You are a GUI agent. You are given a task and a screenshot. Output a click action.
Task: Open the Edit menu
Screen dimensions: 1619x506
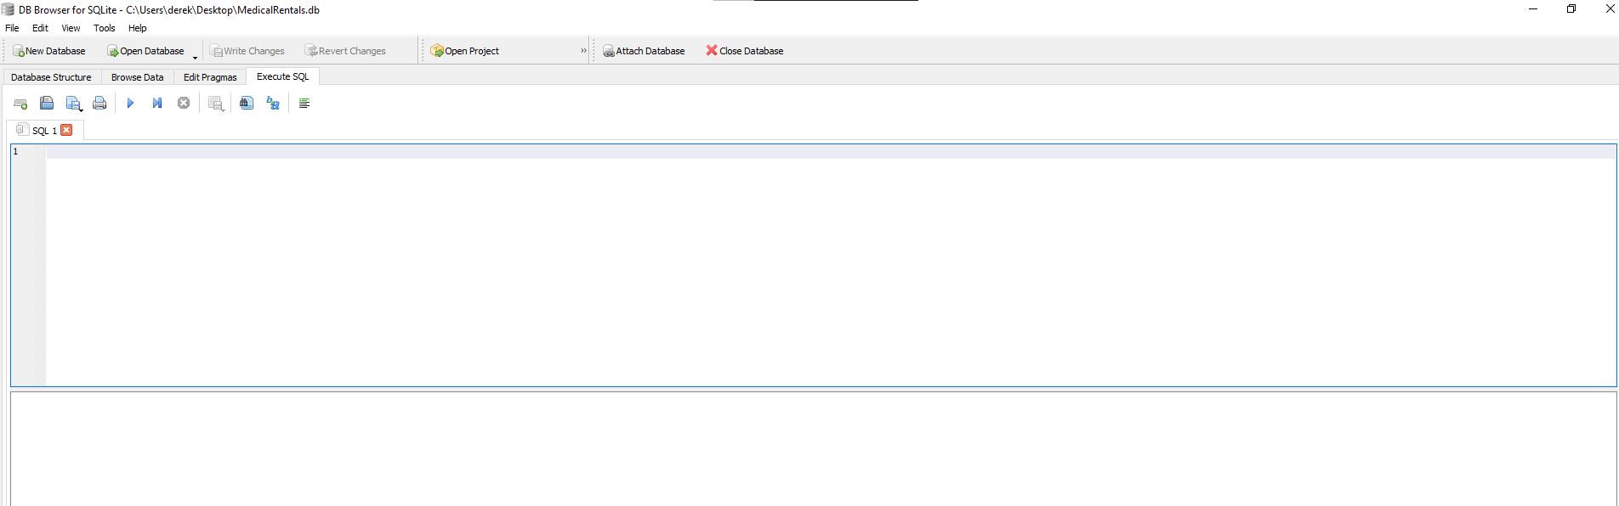pos(40,28)
